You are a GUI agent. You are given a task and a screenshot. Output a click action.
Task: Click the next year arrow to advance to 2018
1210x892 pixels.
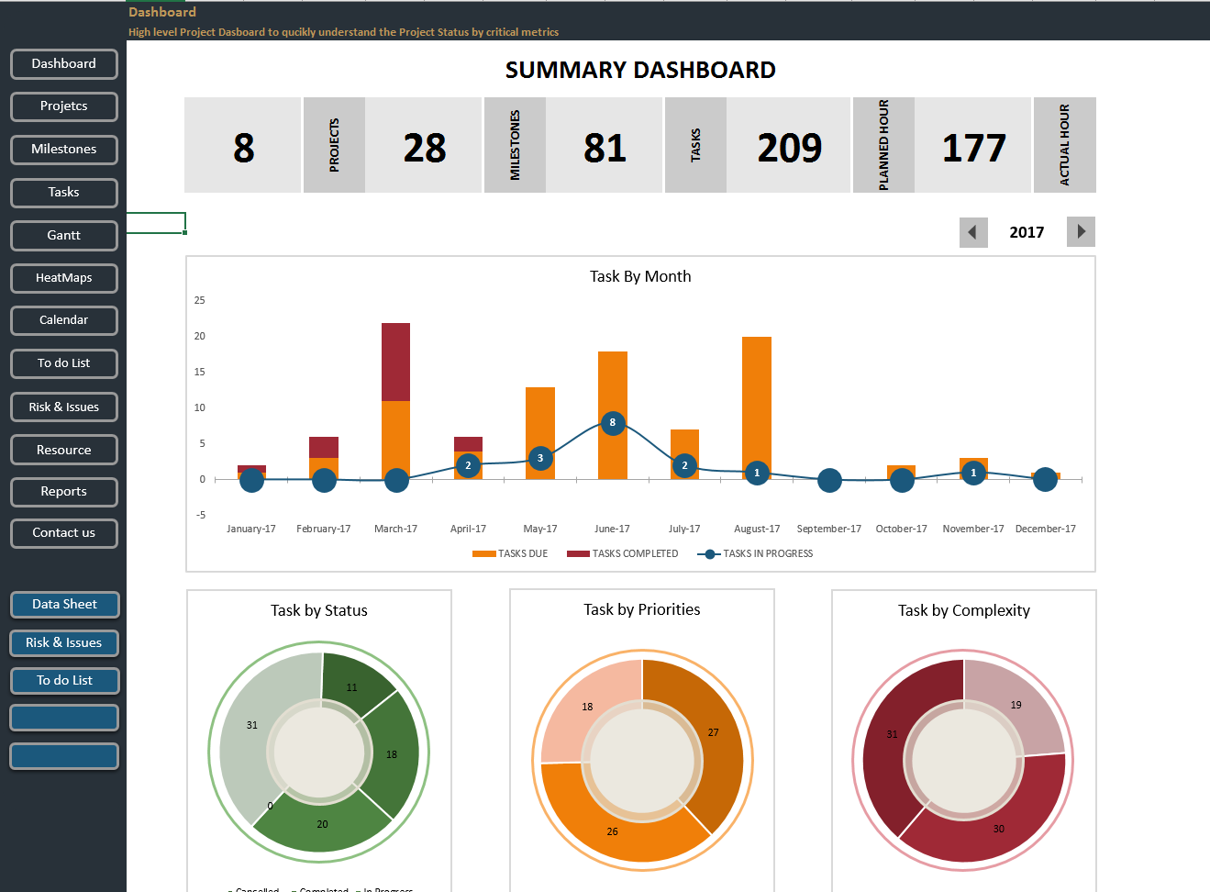pos(1081,231)
